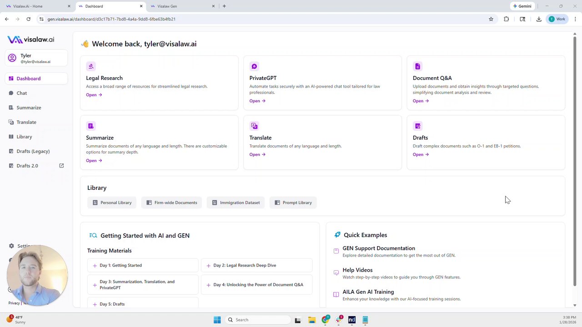Click the Chrome icon on the taskbar
This screenshot has height=327, width=582.
point(325,320)
